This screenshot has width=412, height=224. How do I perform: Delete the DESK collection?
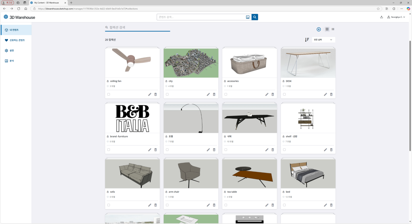(331, 94)
